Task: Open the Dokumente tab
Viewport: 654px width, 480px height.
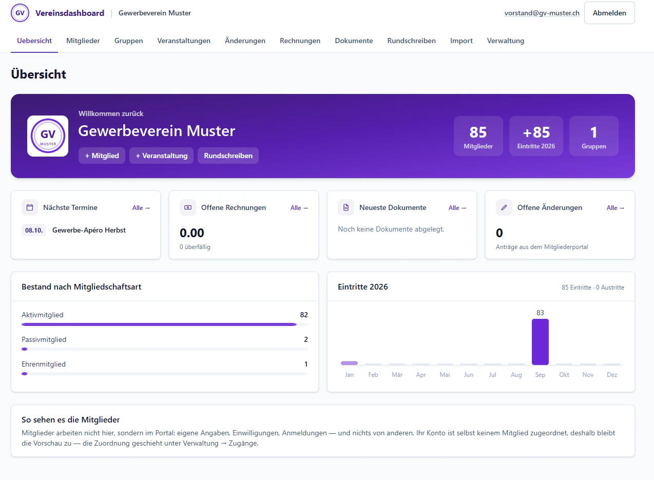Action: pyautogui.click(x=354, y=41)
